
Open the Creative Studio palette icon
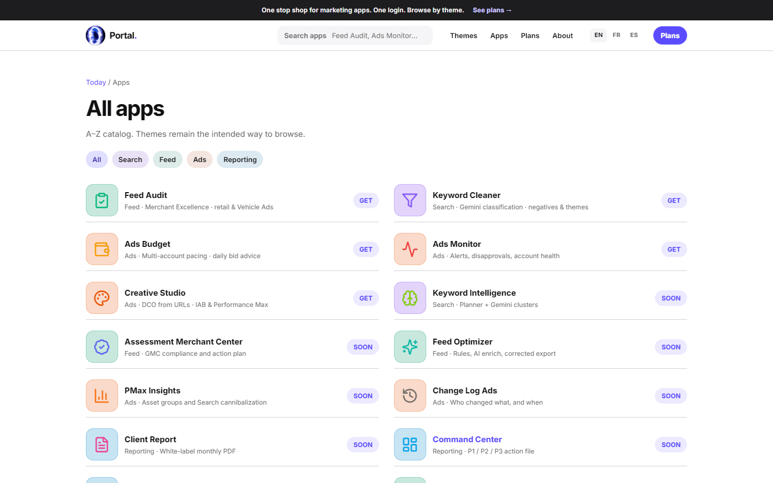(102, 298)
